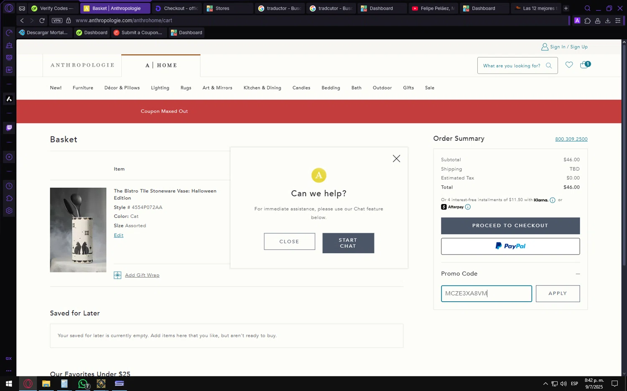Open the Kitchen & Dining menu
This screenshot has height=391, width=627.
click(263, 88)
